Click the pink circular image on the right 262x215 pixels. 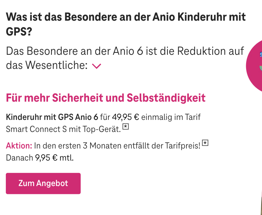[x=255, y=65]
